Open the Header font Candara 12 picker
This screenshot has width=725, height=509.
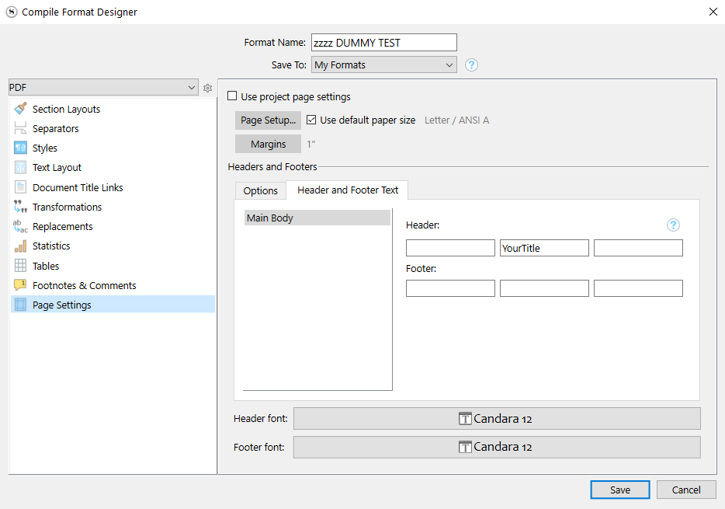497,419
